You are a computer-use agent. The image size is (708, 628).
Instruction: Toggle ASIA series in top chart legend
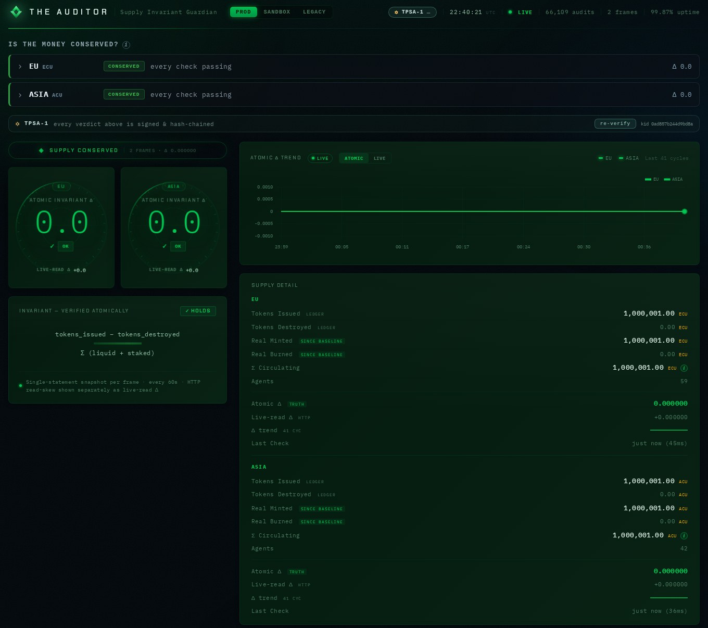tap(628, 158)
